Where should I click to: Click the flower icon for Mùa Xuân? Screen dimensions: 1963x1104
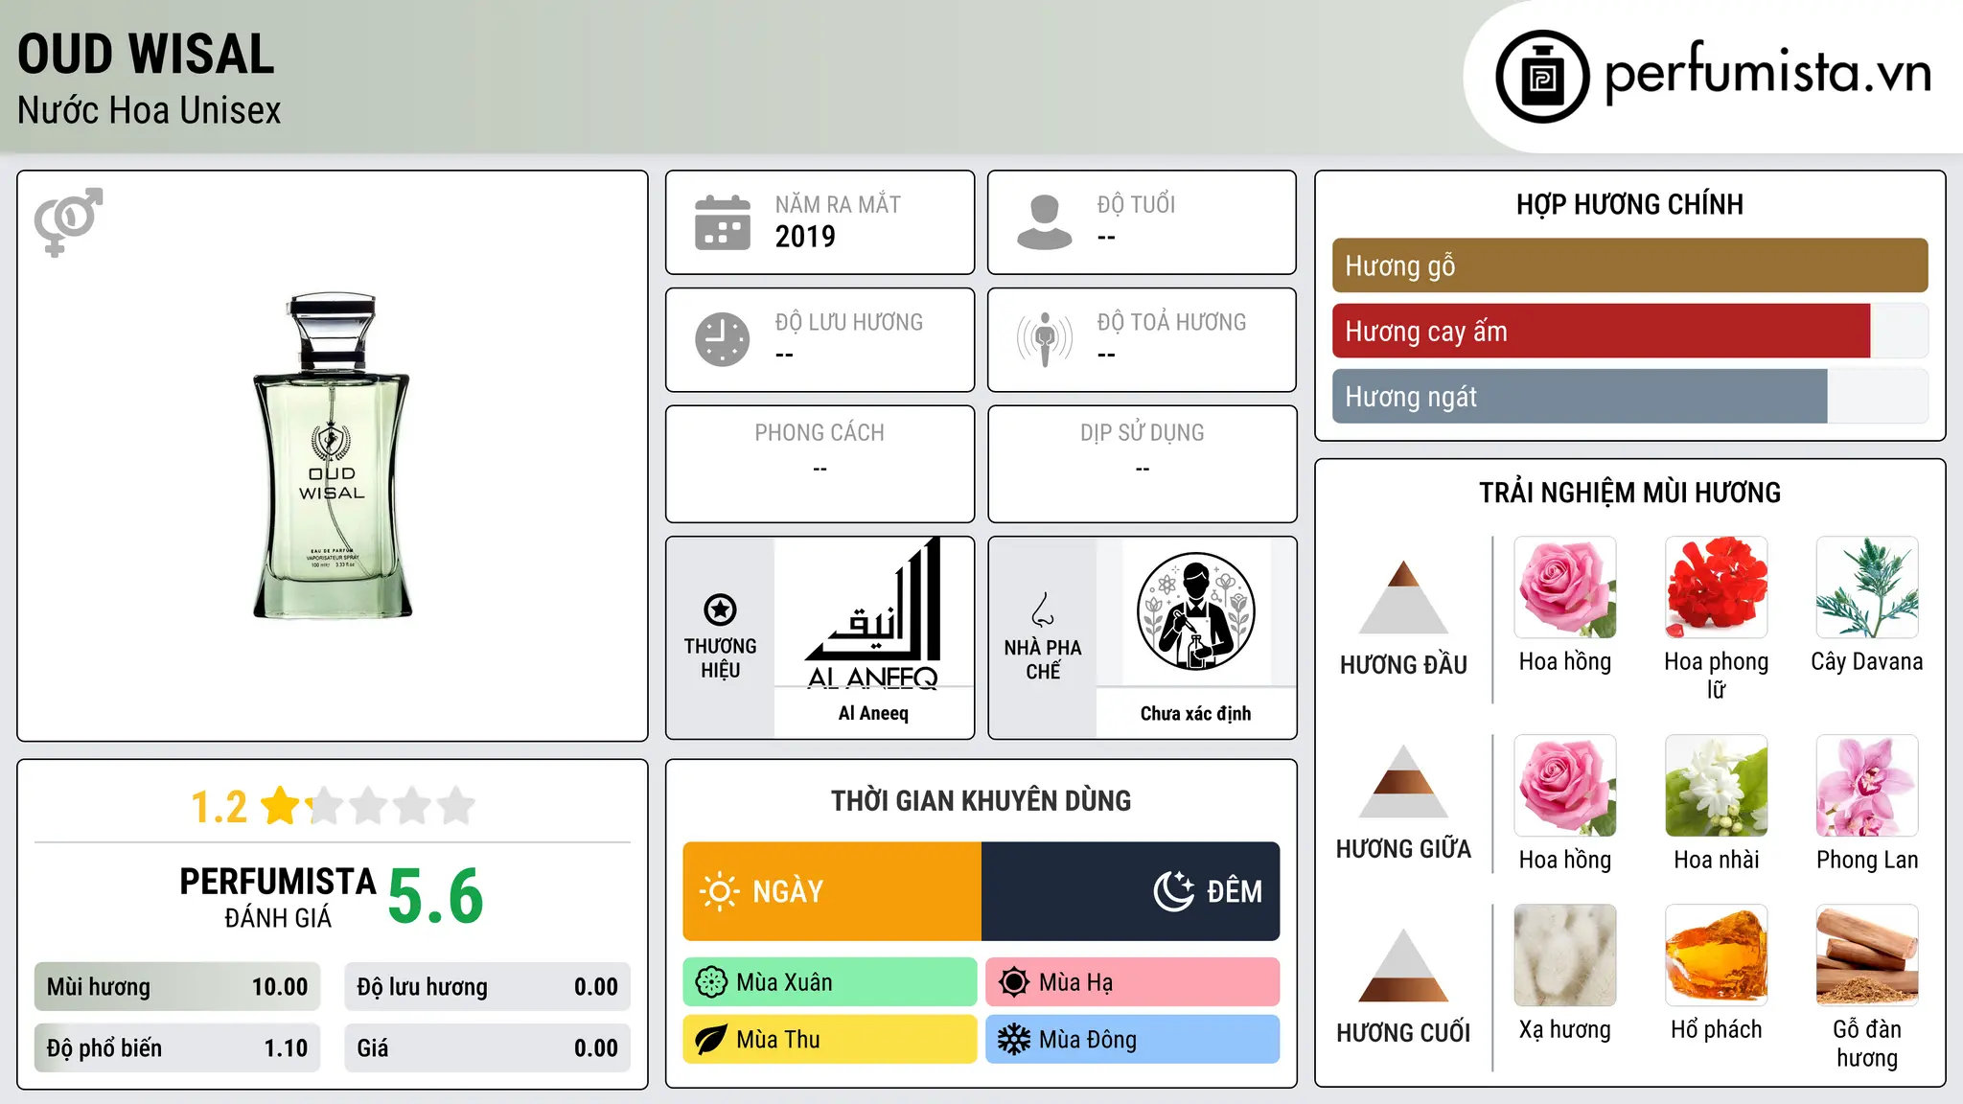click(x=711, y=982)
